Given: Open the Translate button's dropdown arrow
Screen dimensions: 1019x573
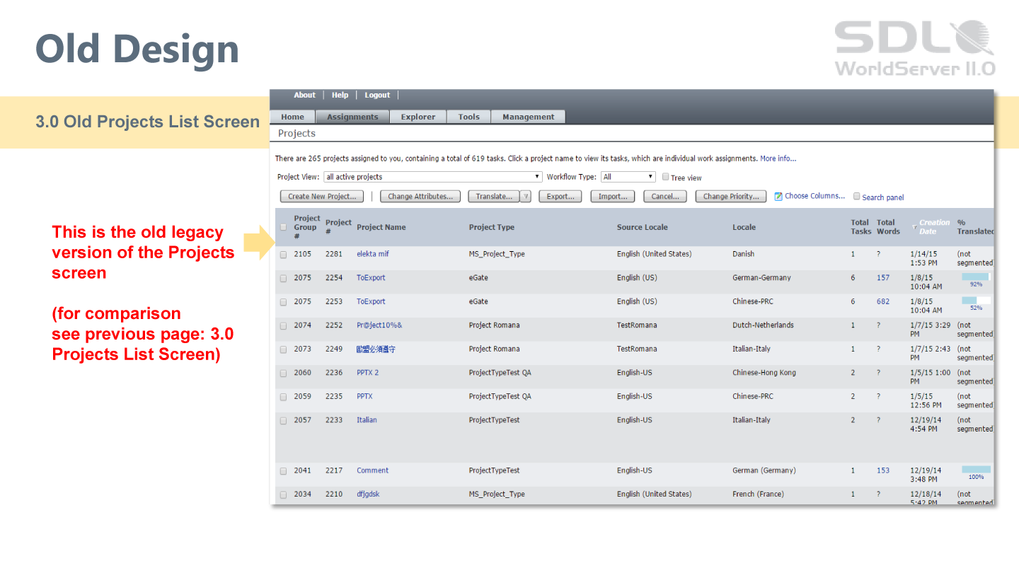Looking at the screenshot, I should coord(526,197).
